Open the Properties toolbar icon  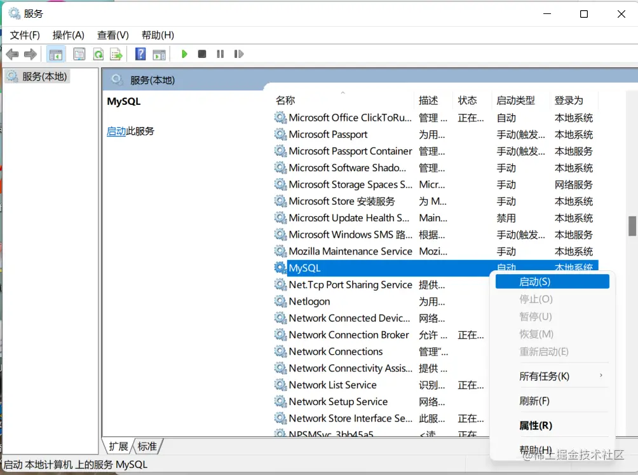(79, 54)
